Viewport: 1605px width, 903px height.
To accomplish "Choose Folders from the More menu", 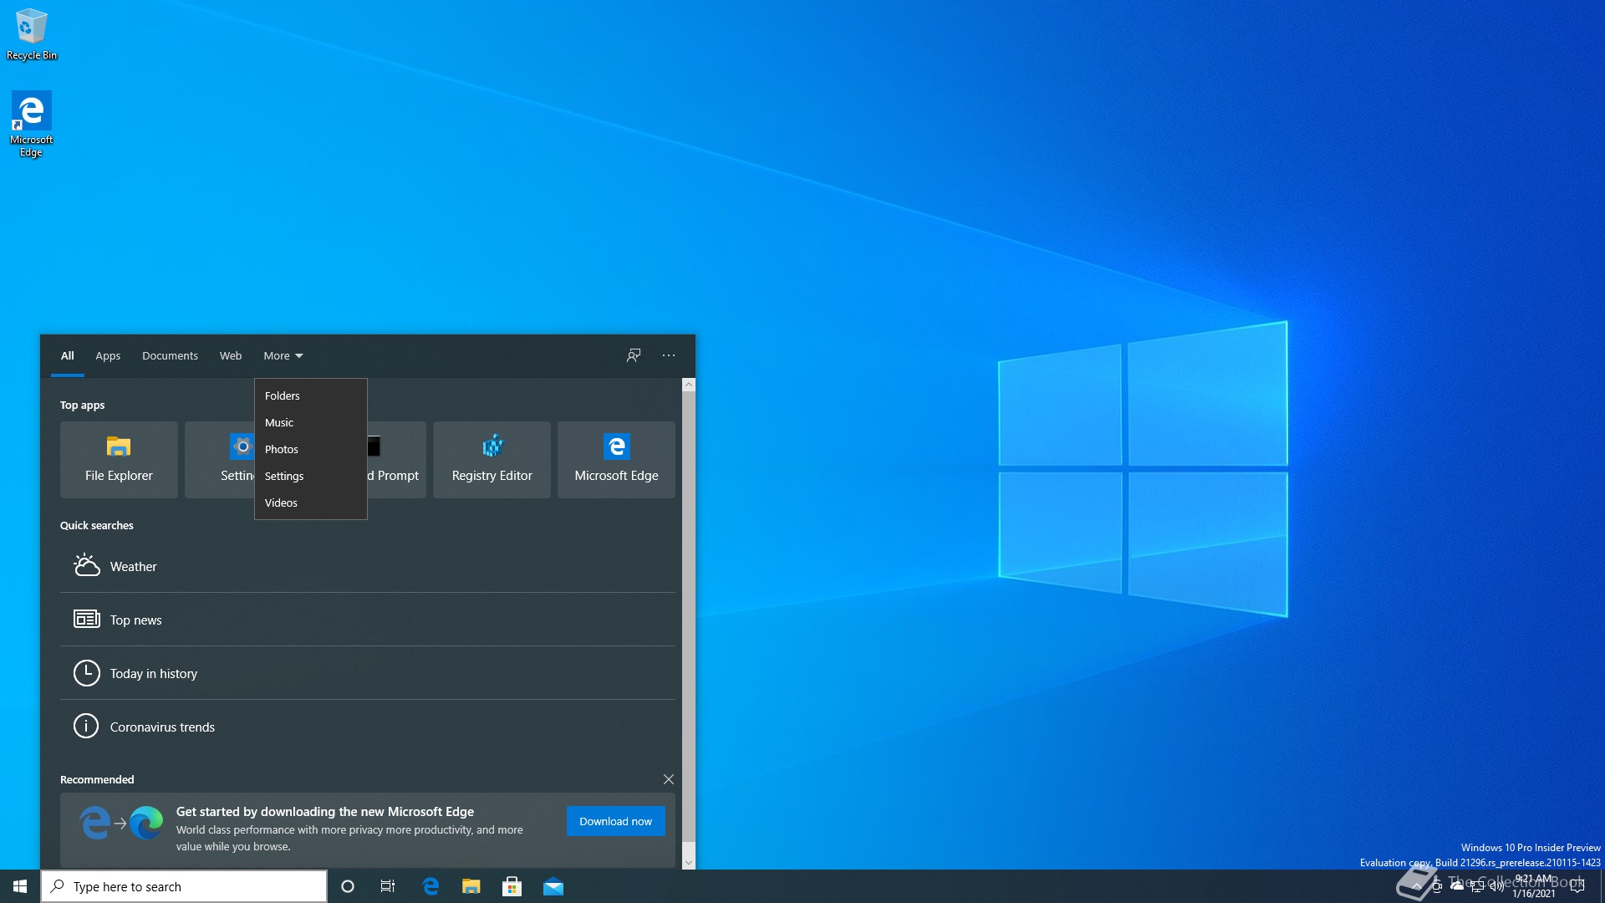I will (311, 395).
